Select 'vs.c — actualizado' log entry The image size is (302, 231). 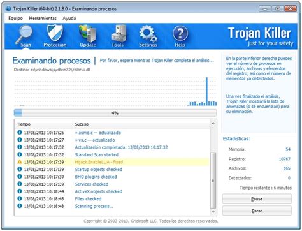coord(113,140)
